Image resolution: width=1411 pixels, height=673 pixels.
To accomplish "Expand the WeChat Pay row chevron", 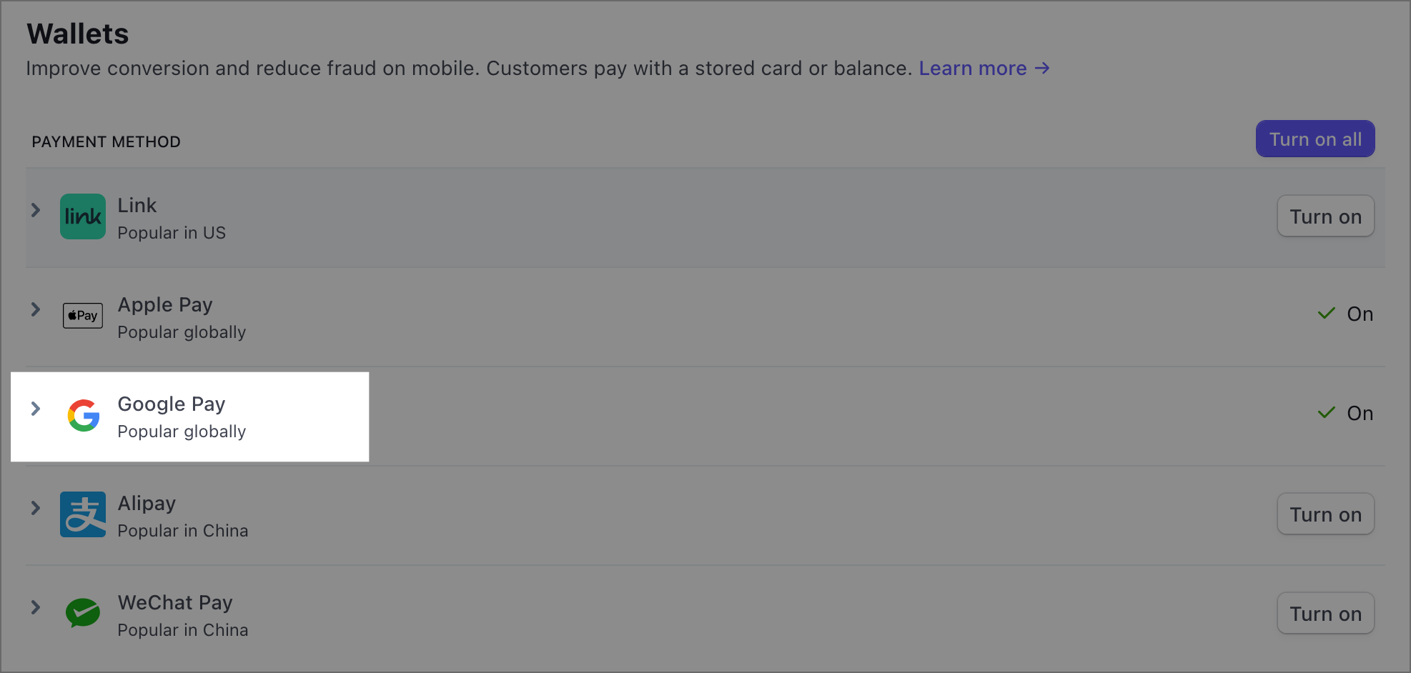I will pyautogui.click(x=36, y=607).
